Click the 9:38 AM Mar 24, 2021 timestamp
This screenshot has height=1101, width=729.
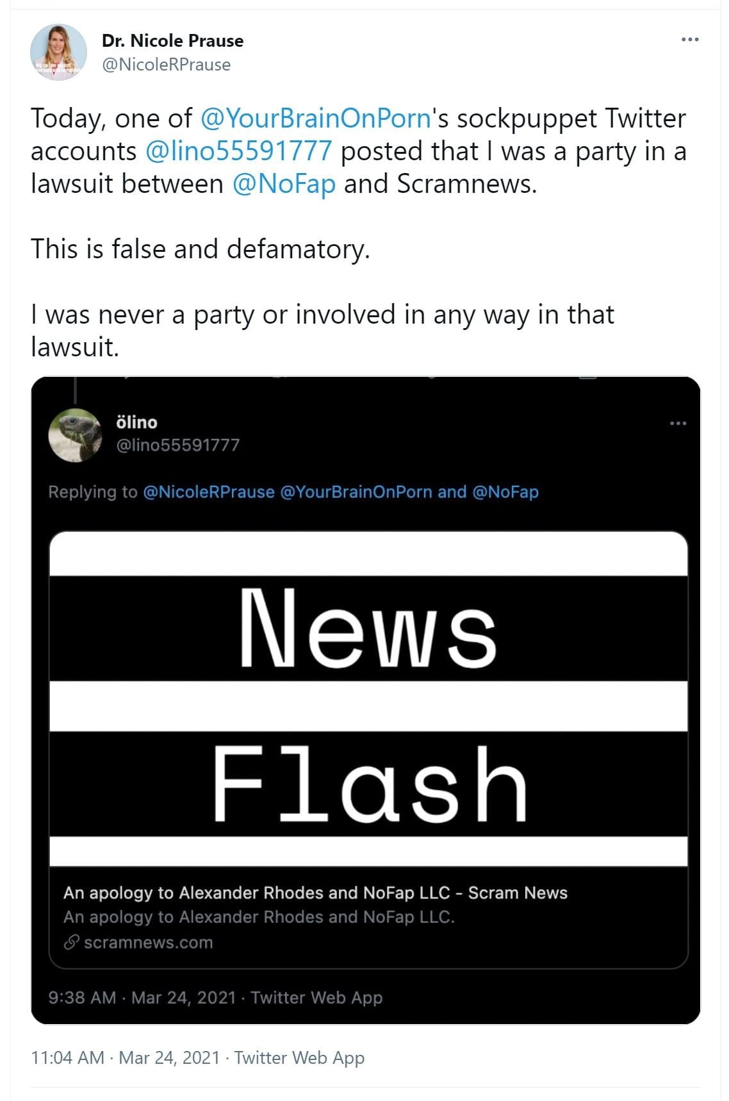(x=142, y=998)
